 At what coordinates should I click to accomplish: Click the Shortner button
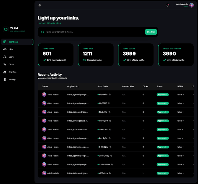[x=151, y=32]
